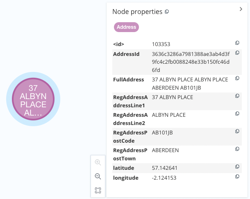Copy the RegAddressAddressLine1 value

click(237, 96)
